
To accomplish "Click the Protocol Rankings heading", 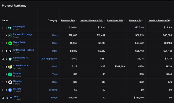I will [14, 6].
